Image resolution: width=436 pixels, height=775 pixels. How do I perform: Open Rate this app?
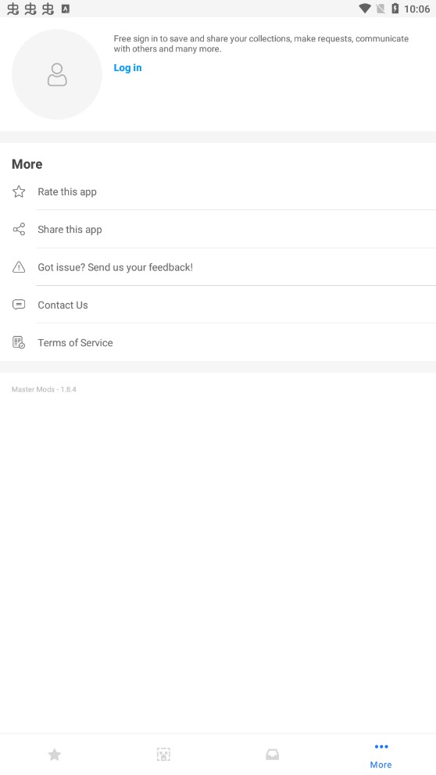218,191
